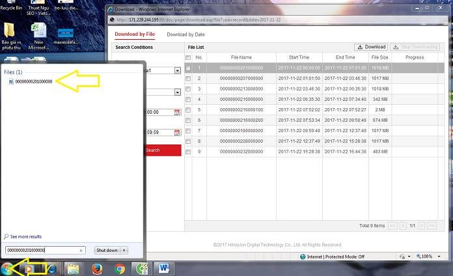Open File Explorer folder icon on taskbar

click(73, 268)
